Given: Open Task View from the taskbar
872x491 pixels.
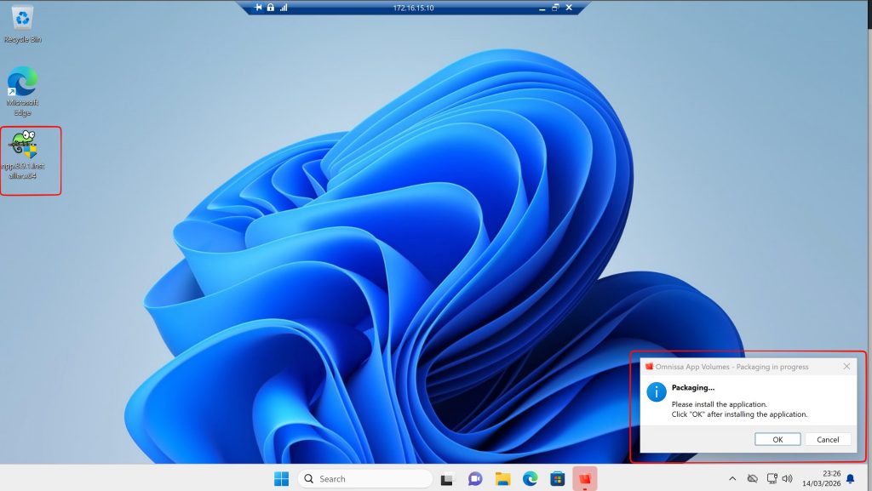Looking at the screenshot, I should (447, 479).
